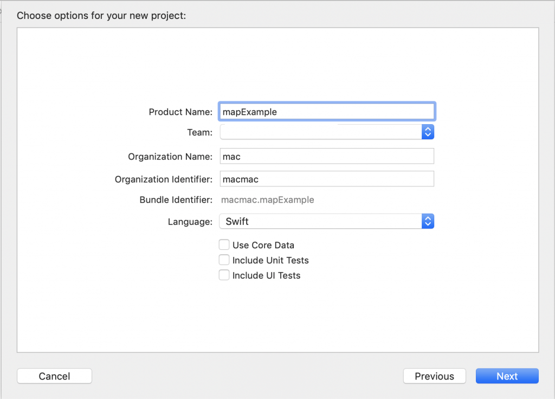Click the macmac.mapExample bundle identifier text
This screenshot has height=399, width=555.
tap(268, 200)
